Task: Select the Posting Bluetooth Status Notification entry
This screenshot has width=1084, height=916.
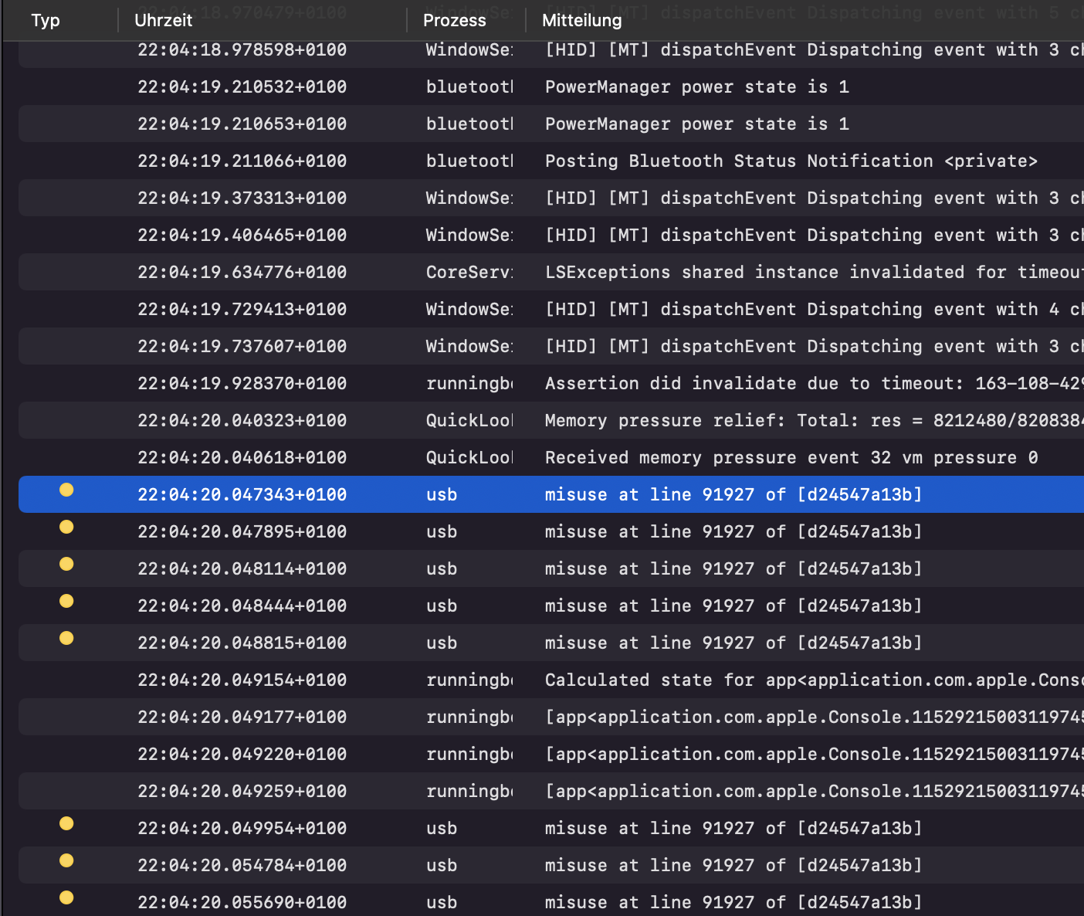Action: tap(791, 161)
